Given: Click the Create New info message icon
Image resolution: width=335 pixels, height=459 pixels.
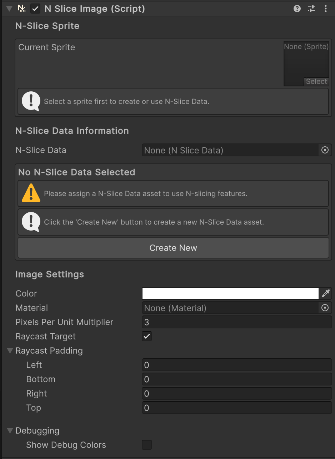Looking at the screenshot, I should 31,222.
